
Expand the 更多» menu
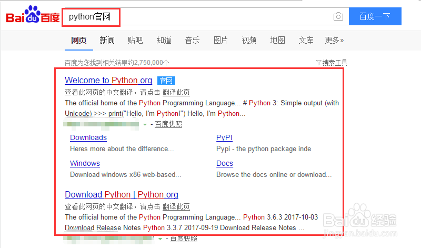[334, 41]
